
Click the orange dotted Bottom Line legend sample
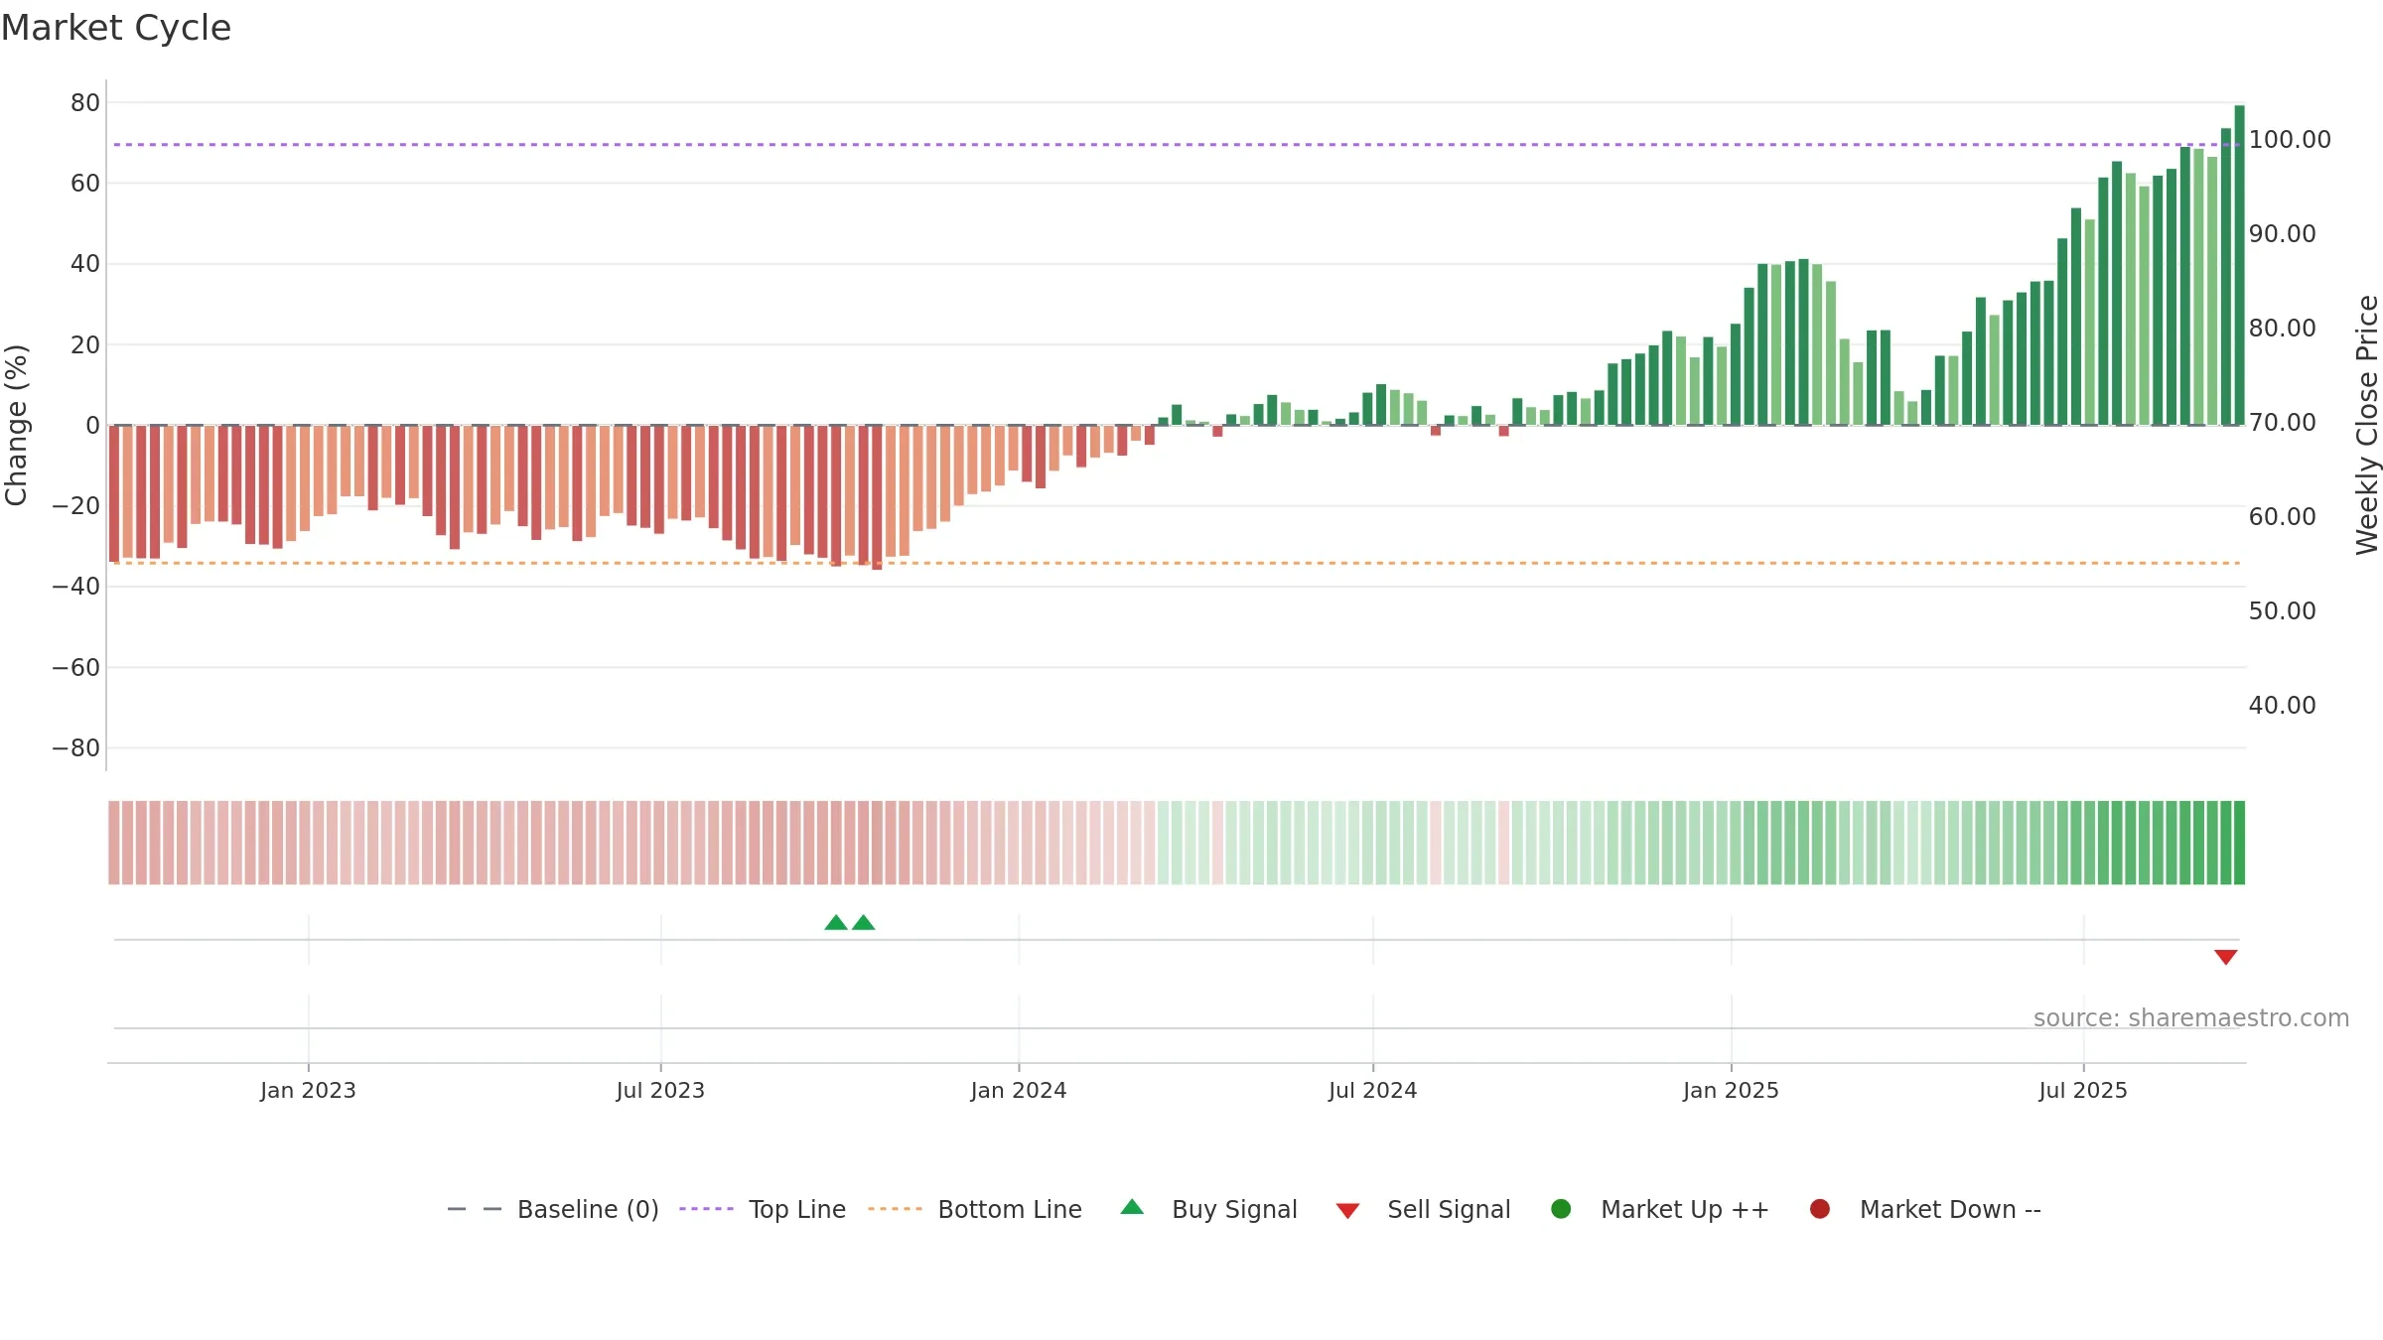tap(895, 1209)
